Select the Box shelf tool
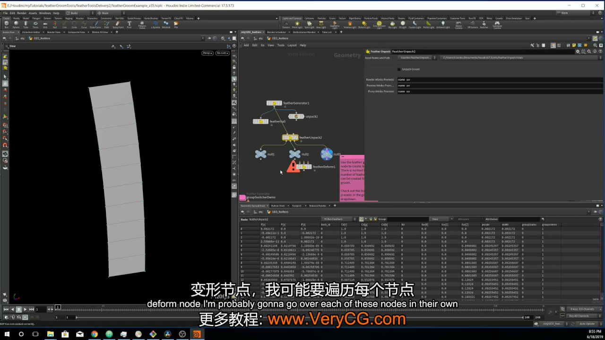The height and width of the screenshot is (340, 605). coord(6,25)
